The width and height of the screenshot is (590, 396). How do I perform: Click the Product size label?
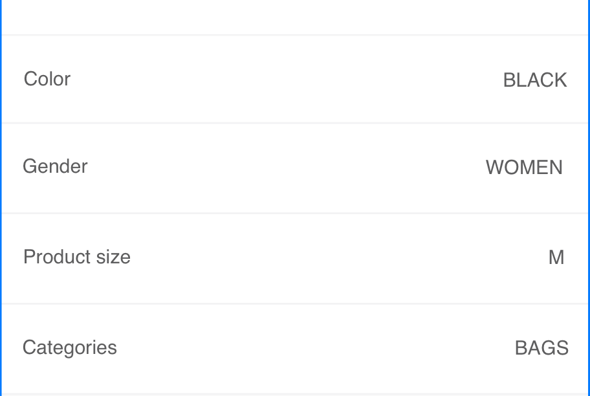77,257
